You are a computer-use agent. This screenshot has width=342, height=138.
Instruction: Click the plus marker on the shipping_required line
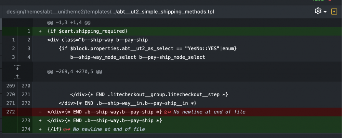[x=40, y=31]
